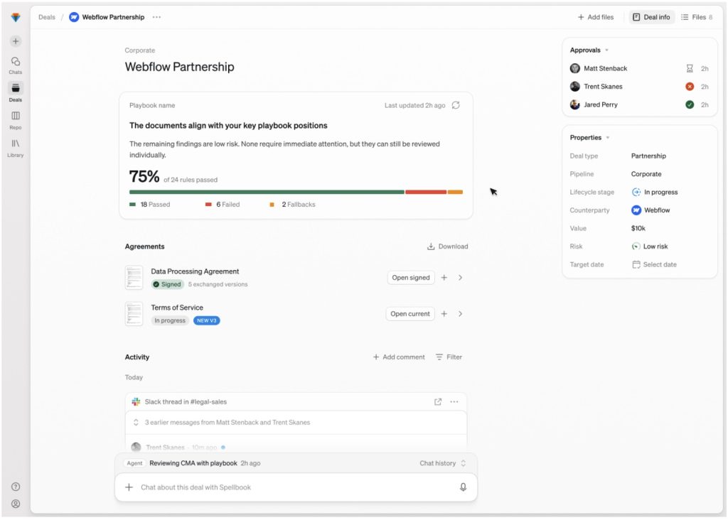Open the user account profile icon
The image size is (728, 520).
pos(16,504)
